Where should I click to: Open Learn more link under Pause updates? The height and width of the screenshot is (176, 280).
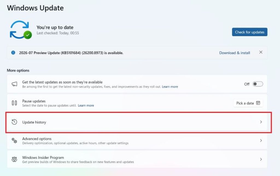[86, 105]
